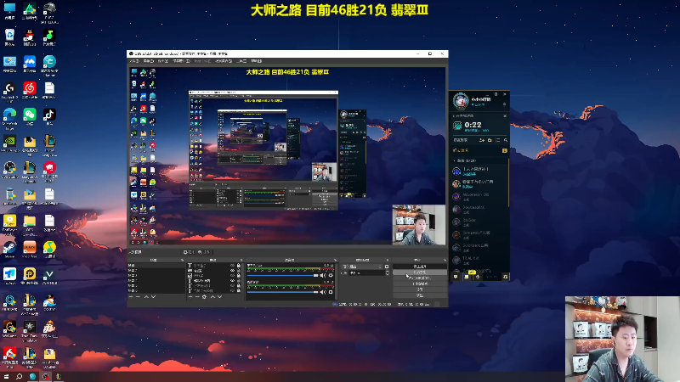Image resolution: width=680 pixels, height=382 pixels.
Task: Remove selected scene minus button in OBS
Action: [138, 296]
